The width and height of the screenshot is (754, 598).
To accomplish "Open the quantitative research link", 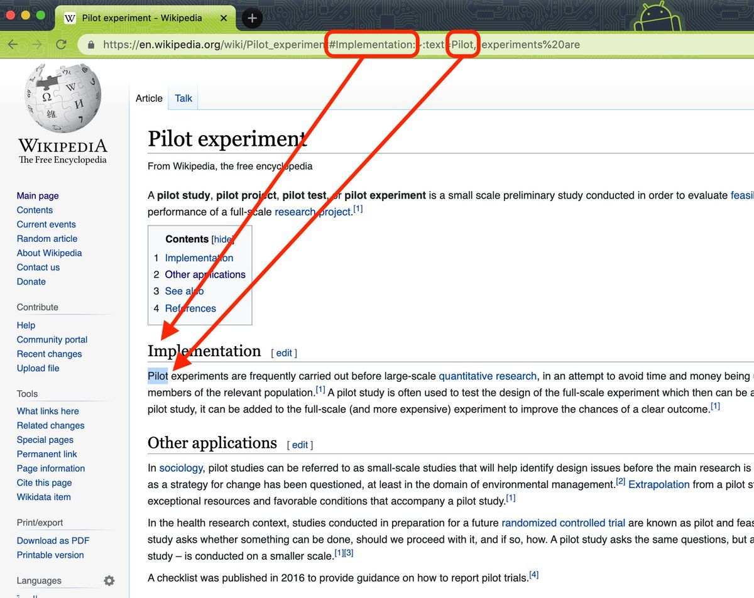I will 488,376.
